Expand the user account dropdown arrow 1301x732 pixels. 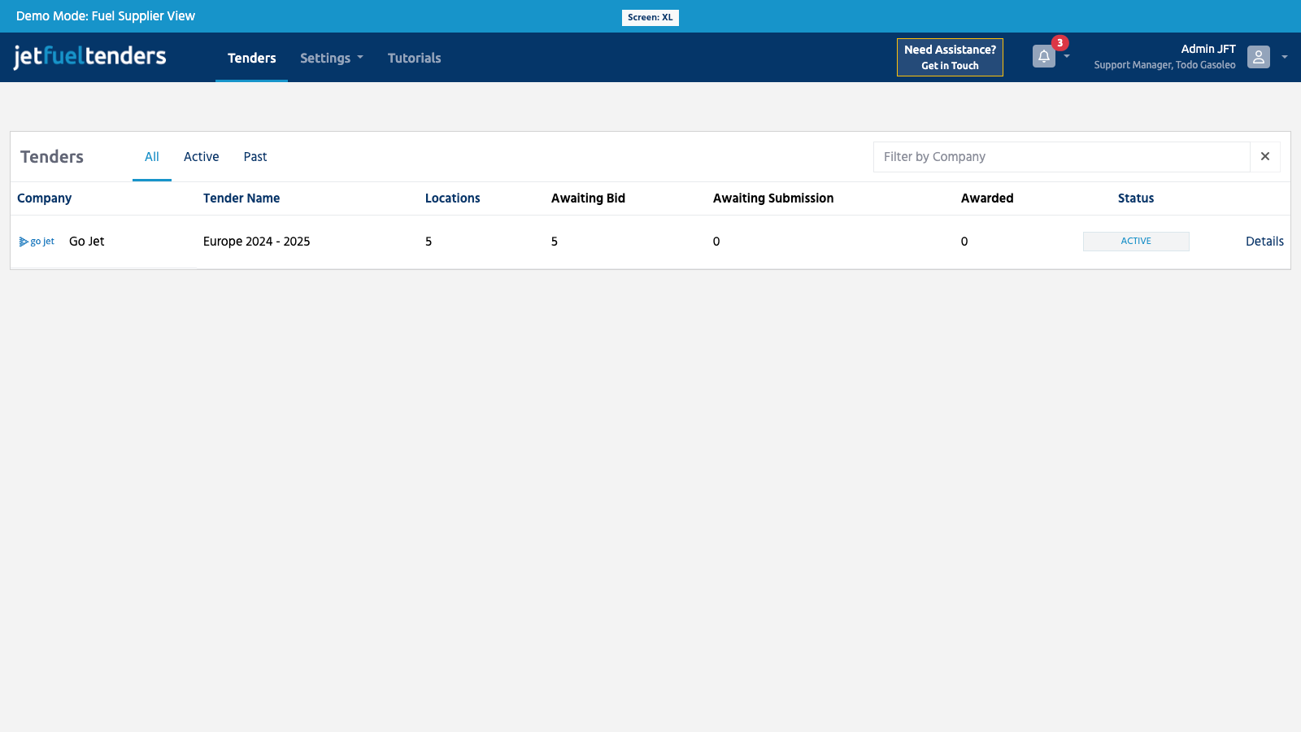pos(1285,57)
